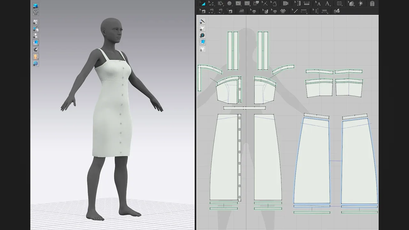409x230 pixels.
Task: Click the gray t-shirt icon below blue cube
Action: (35, 12)
